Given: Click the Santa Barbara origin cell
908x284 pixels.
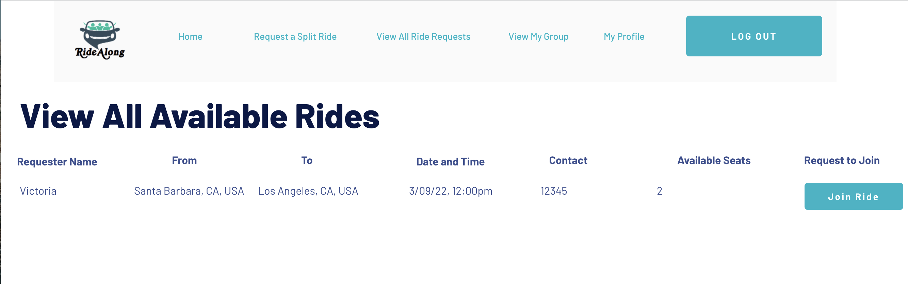Looking at the screenshot, I should point(189,191).
